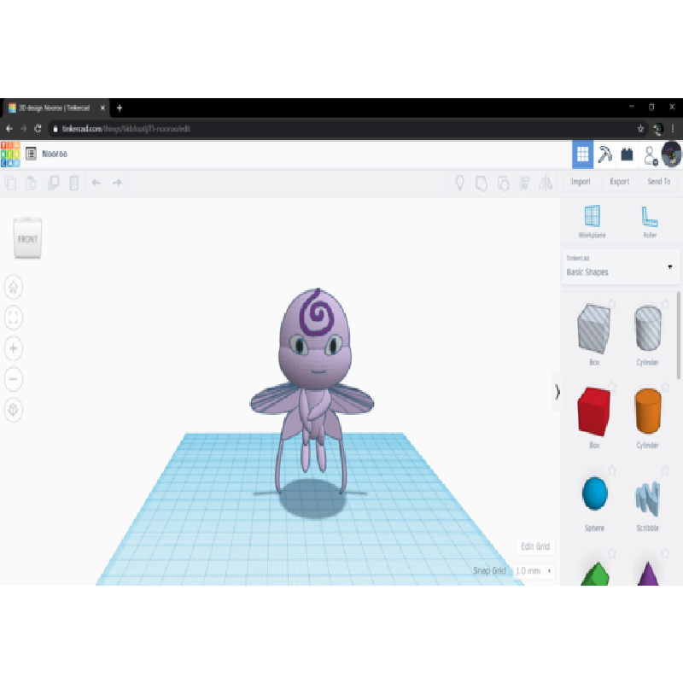Select the 3D design Nooroo browser tab
This screenshot has width=683, height=683.
tap(55, 108)
